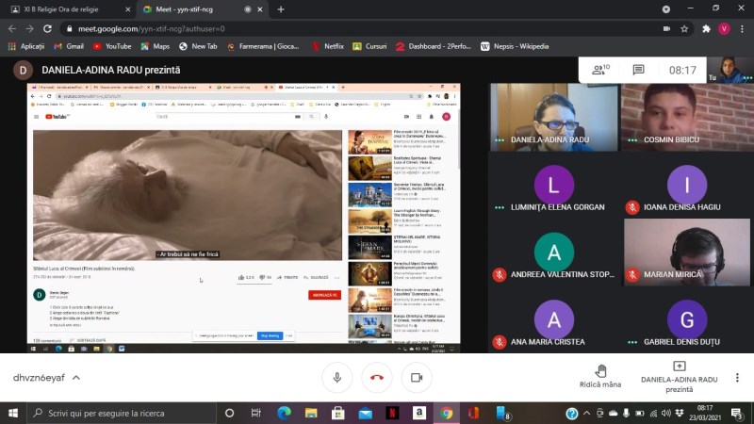Launch Microsoft Edge from taskbar
This screenshot has height=424, width=754.
pos(284,413)
